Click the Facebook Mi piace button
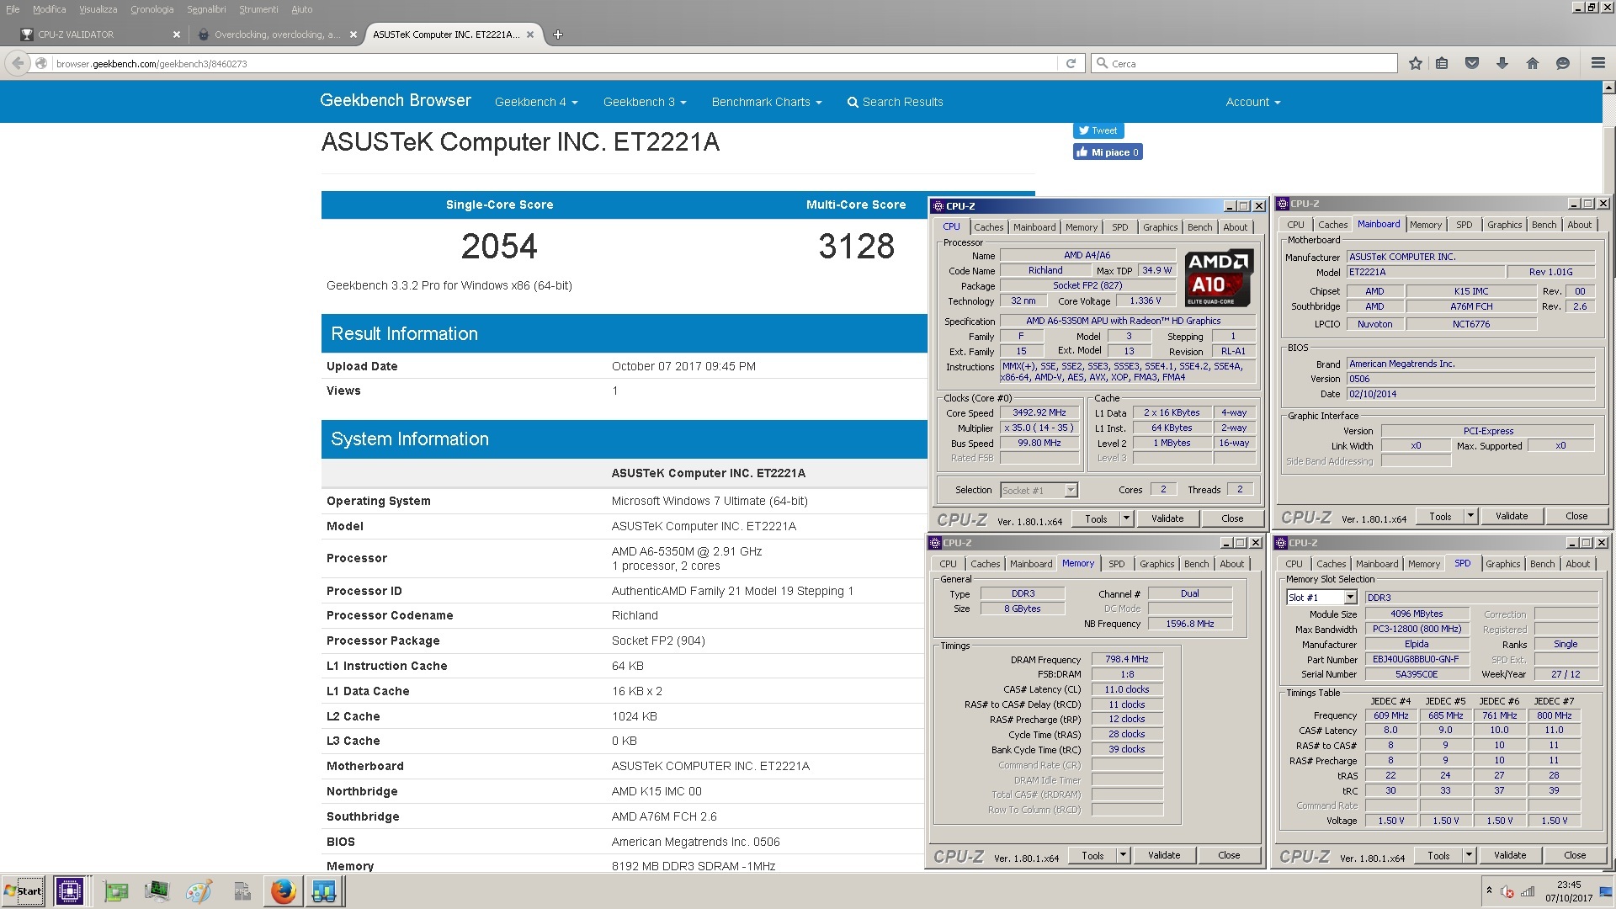The image size is (1616, 909). 1108,152
